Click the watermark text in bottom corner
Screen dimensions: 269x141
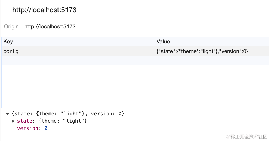247,137
